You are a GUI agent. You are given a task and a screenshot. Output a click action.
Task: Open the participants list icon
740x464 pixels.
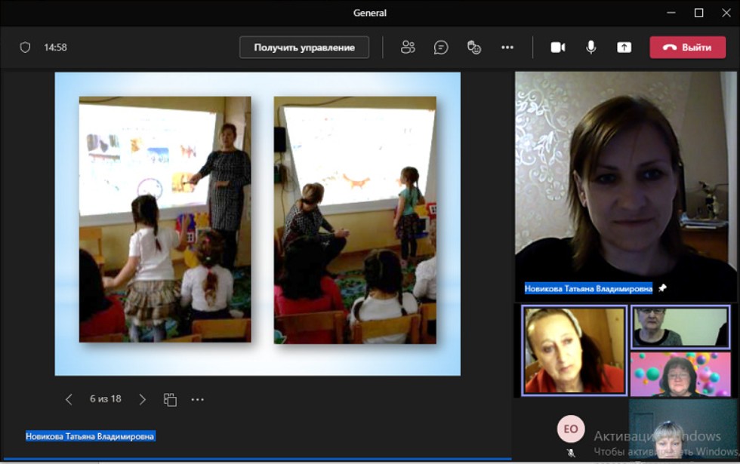point(408,48)
